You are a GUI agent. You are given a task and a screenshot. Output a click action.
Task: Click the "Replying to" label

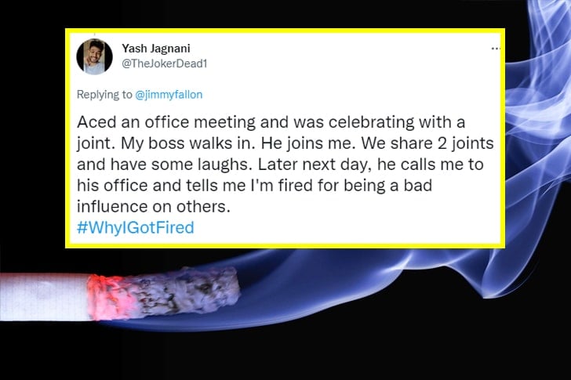[x=104, y=95]
